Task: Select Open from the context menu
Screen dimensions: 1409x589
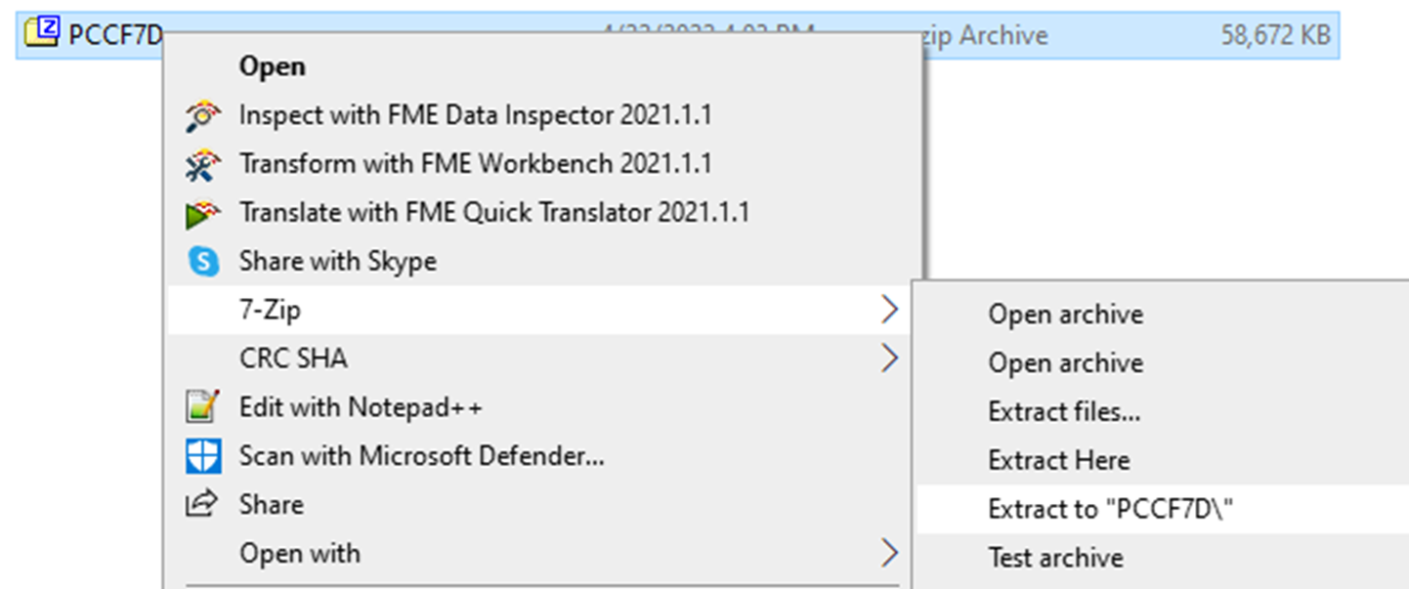Action: (273, 66)
